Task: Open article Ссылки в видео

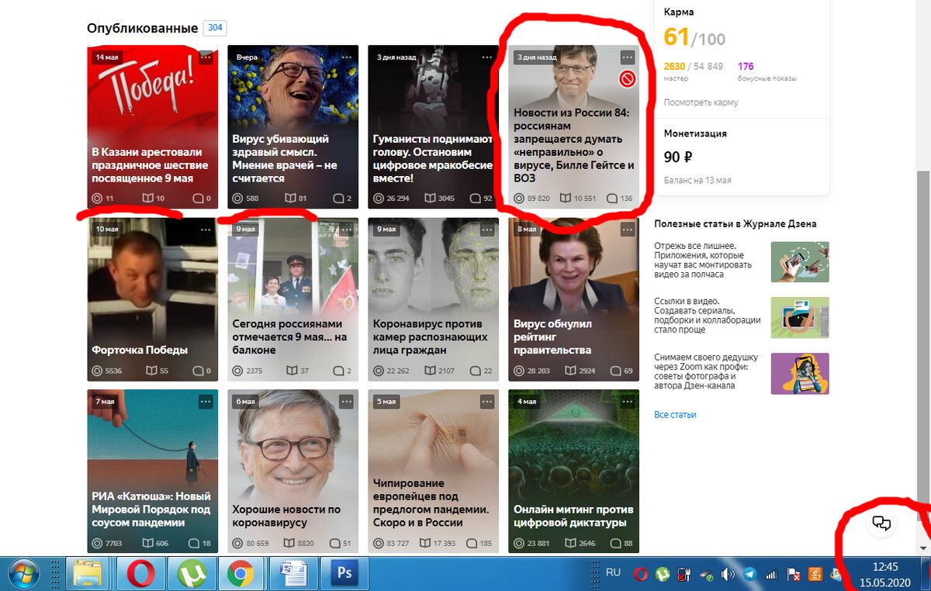Action: 707,315
